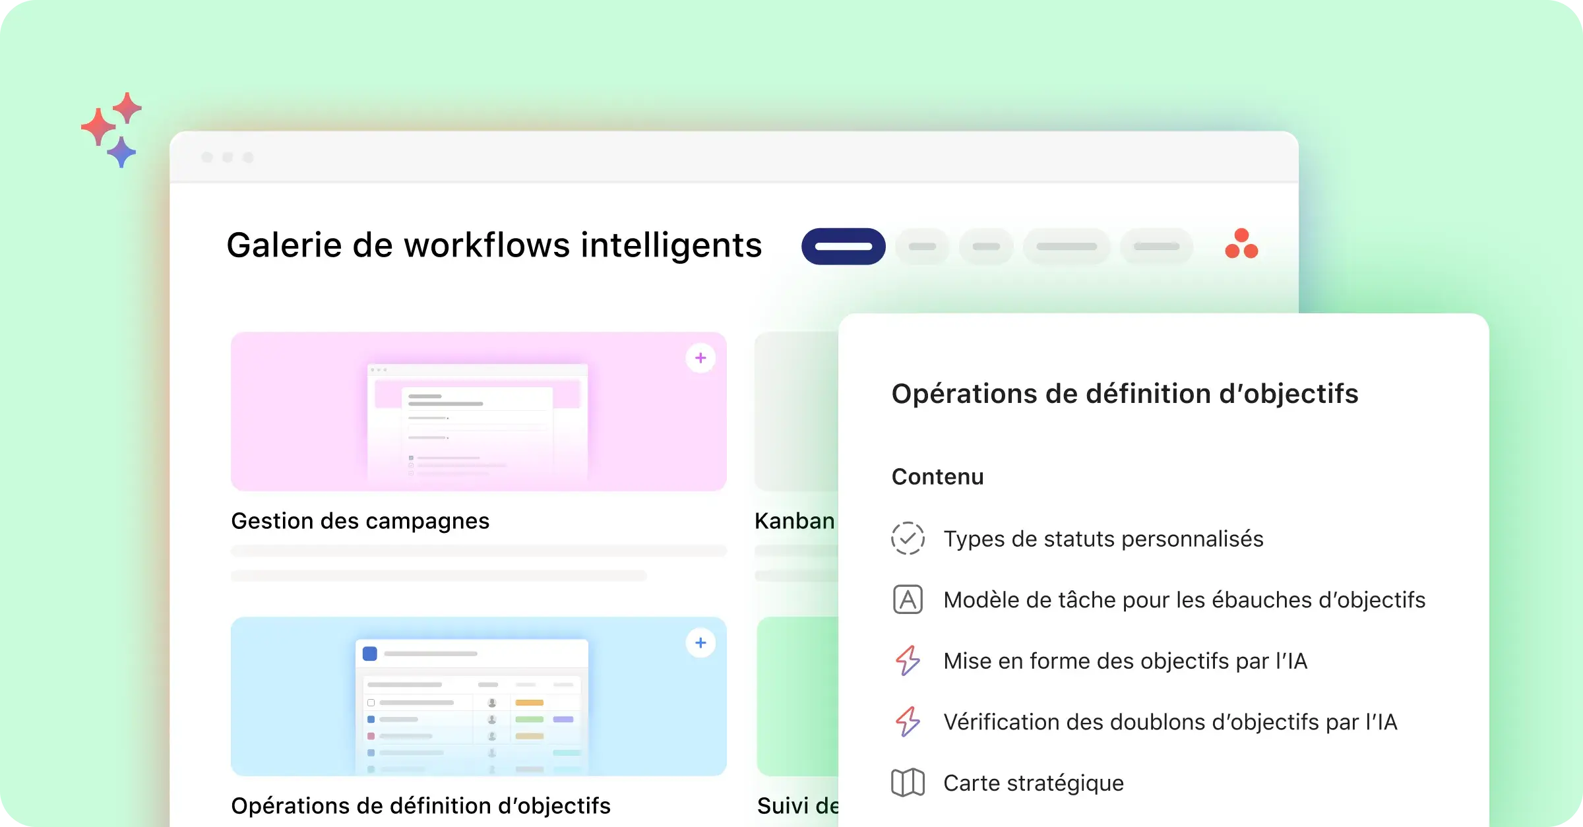The width and height of the screenshot is (1583, 827).
Task: Click the dashed check icon for custom status types
Action: tap(908, 538)
